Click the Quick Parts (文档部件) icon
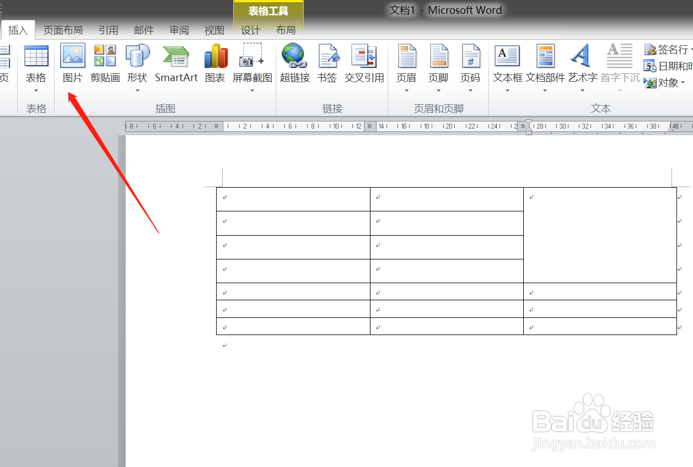This screenshot has height=467, width=693. 545,56
